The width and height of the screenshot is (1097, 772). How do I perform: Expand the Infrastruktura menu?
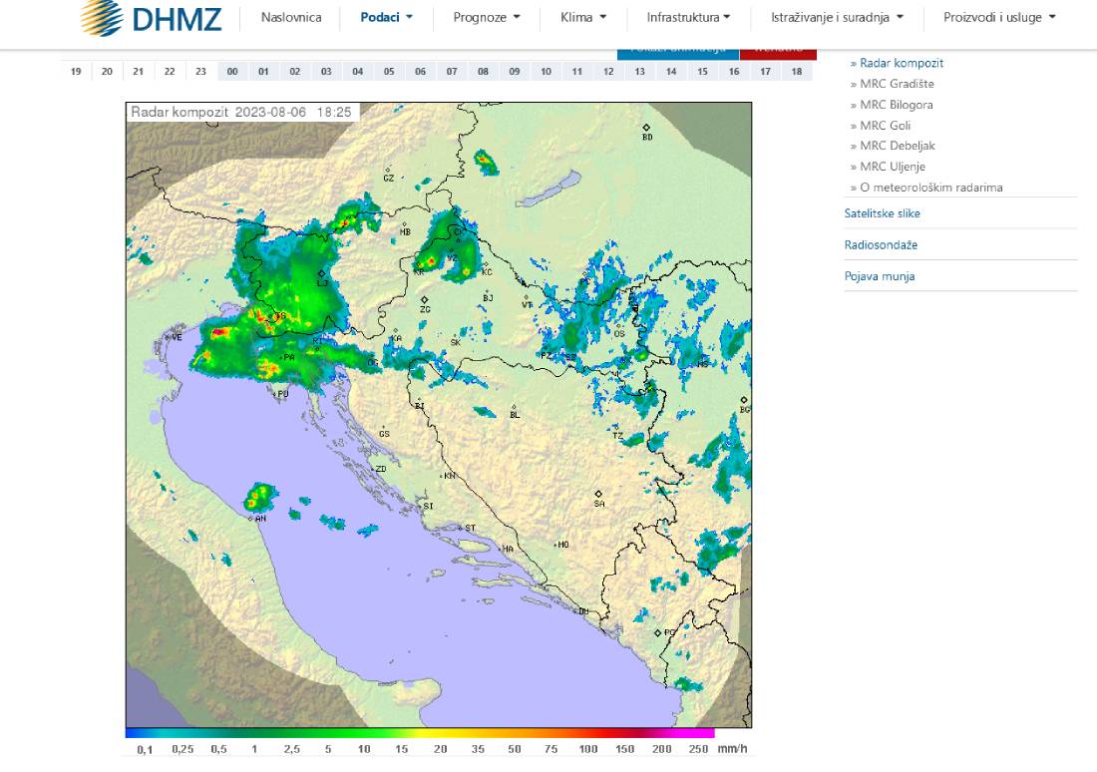(688, 18)
